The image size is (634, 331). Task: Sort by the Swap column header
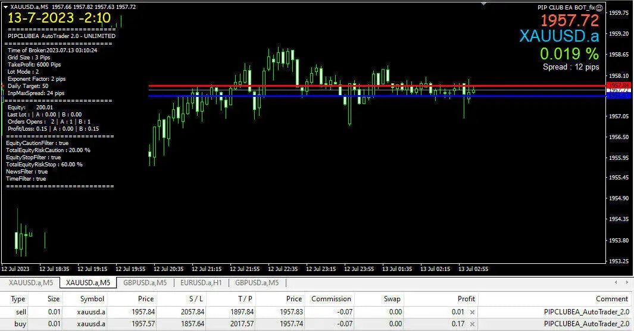(392, 299)
